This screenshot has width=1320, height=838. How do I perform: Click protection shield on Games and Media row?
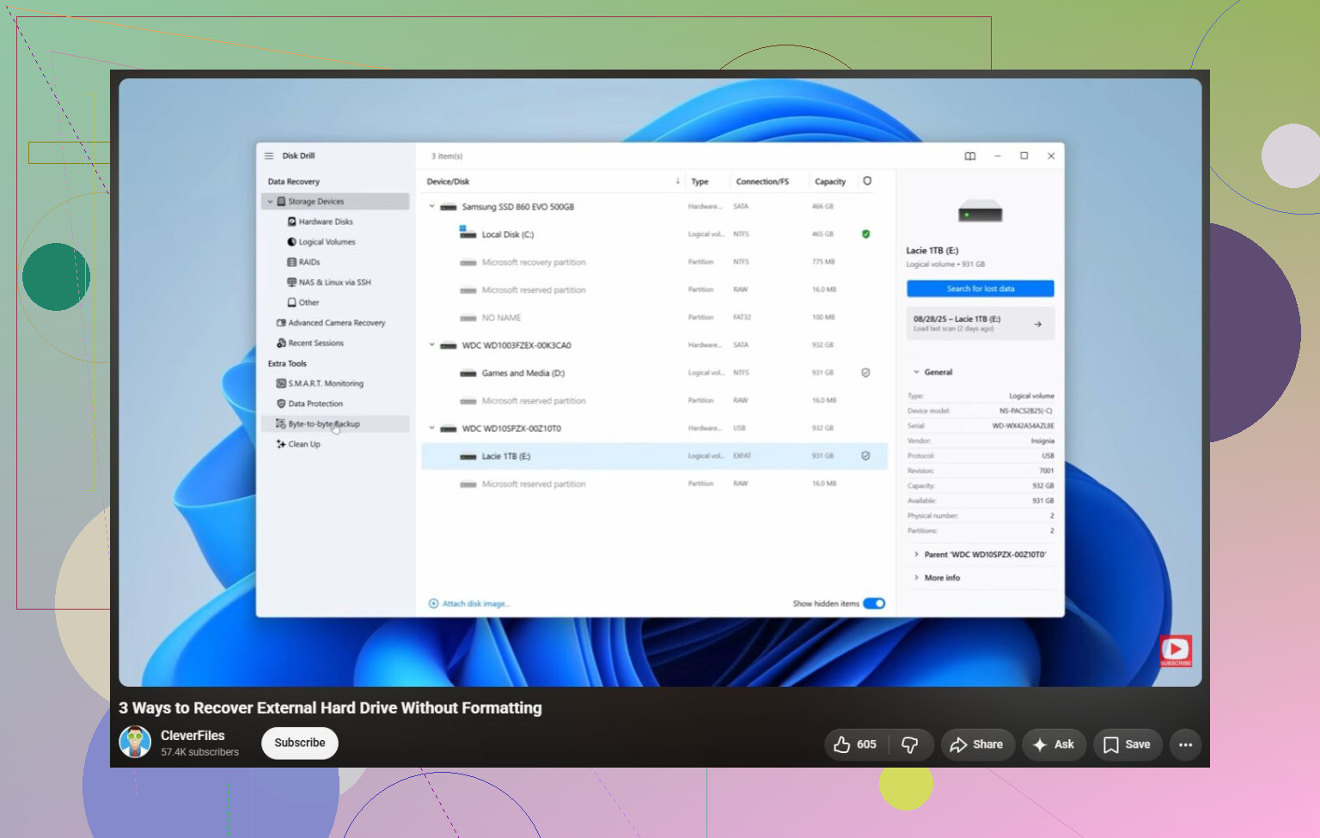click(x=865, y=373)
